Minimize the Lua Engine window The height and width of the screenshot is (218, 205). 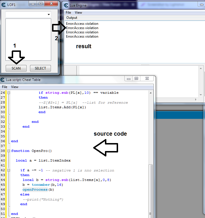point(202,5)
